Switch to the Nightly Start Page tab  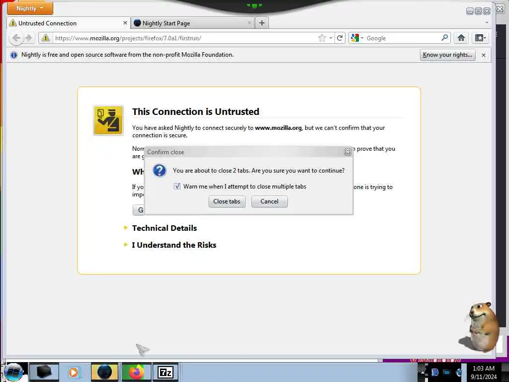pos(193,23)
